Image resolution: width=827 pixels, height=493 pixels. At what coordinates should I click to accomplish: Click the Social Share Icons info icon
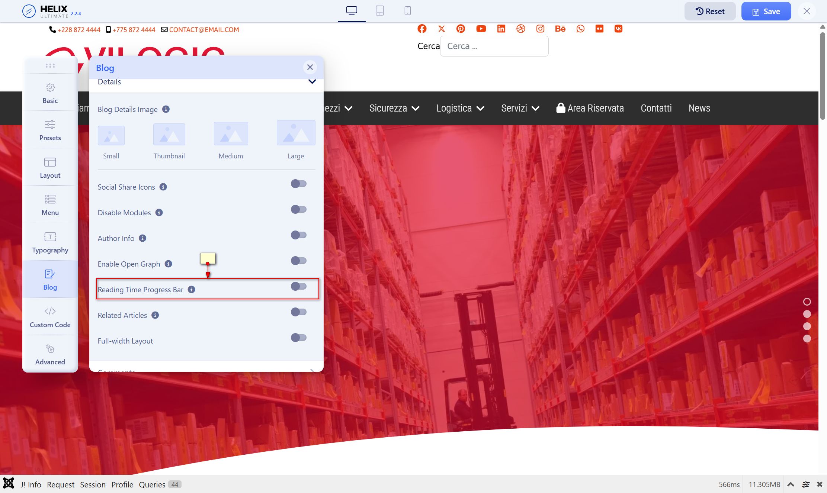coord(163,187)
